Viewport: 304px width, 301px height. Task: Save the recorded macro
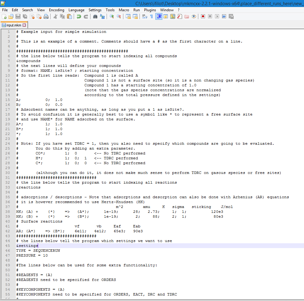(x=231, y=16)
